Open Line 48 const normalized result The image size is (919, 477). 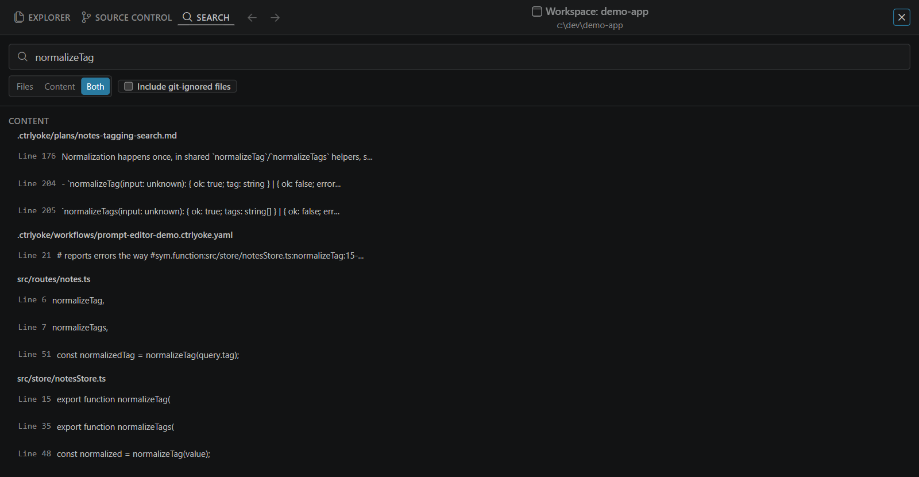coord(114,454)
